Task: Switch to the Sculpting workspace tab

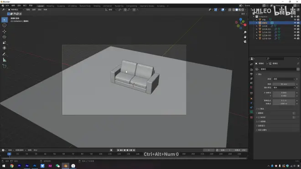Action: pos(61,6)
